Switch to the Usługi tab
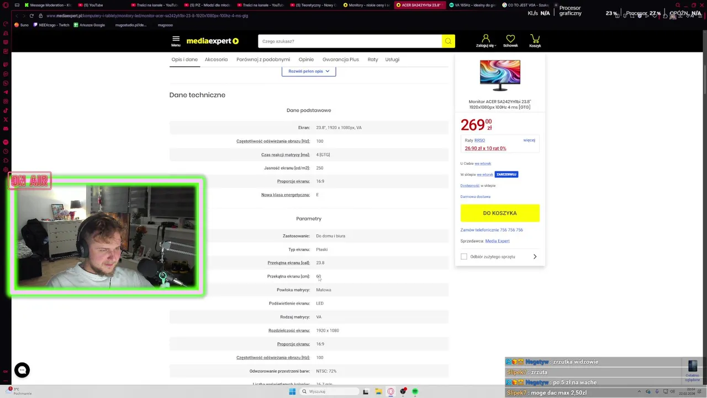707x398 pixels. point(392,59)
